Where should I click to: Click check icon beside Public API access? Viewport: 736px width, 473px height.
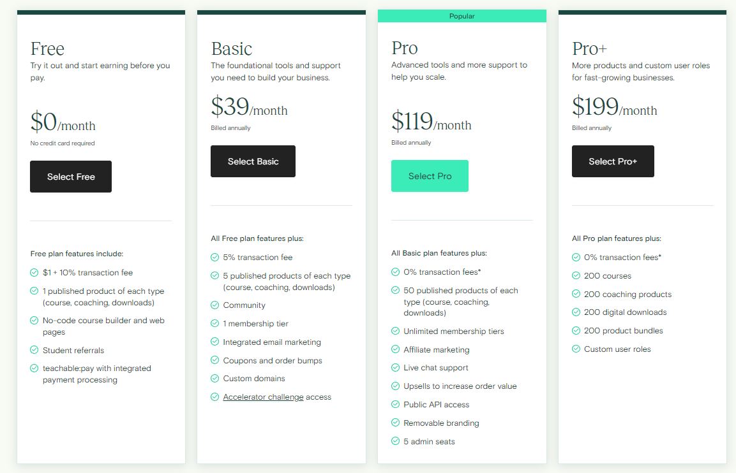tap(396, 404)
